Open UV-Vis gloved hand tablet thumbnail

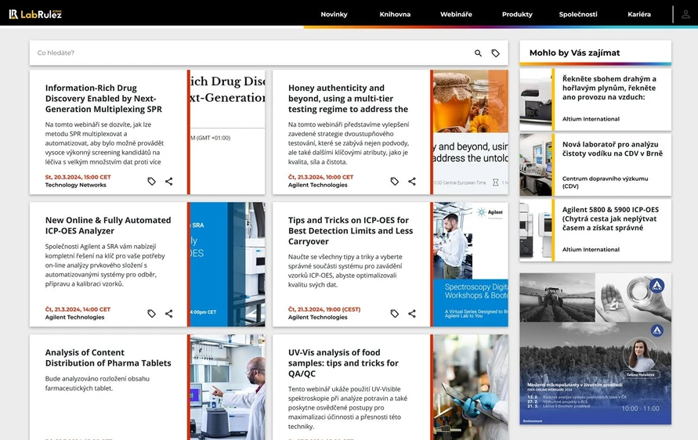coord(471,387)
